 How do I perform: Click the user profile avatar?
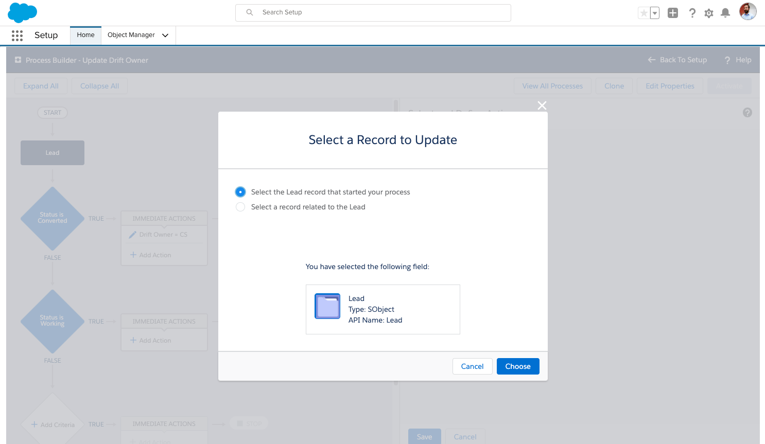[748, 11]
